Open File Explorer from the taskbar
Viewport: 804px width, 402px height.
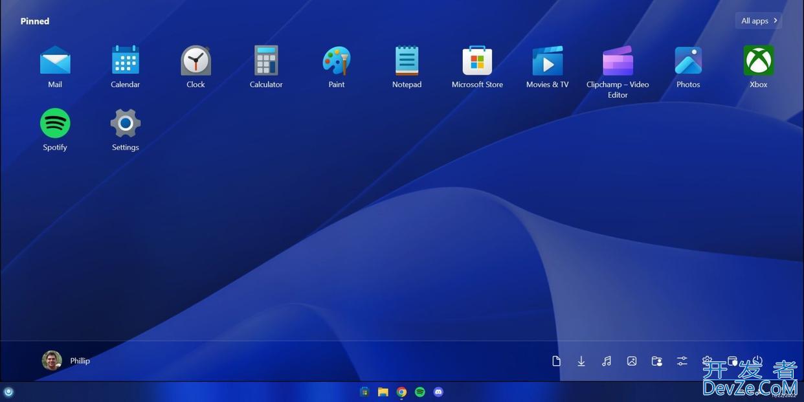[383, 392]
